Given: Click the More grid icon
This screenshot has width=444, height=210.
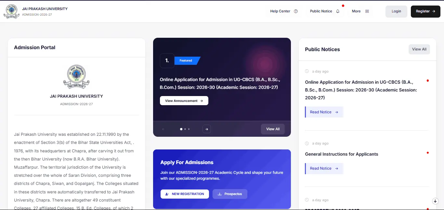Looking at the screenshot, I should click(x=367, y=11).
